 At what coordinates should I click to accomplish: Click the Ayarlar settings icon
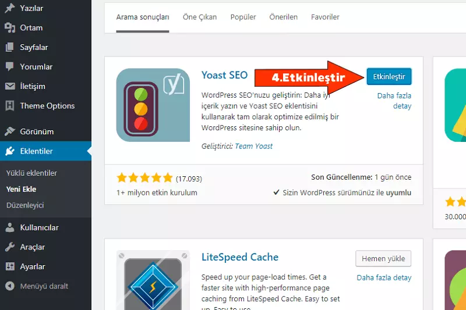point(9,266)
